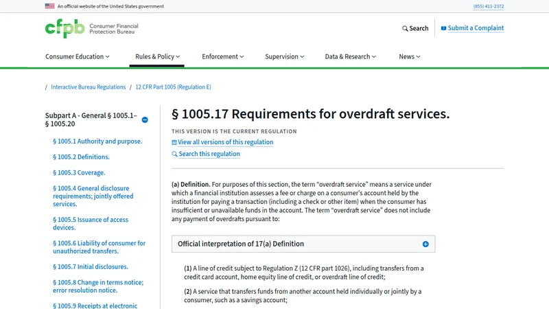Click the § 1005.17 Requirements heading
Viewport: 549px width, 309px height.
point(311,114)
